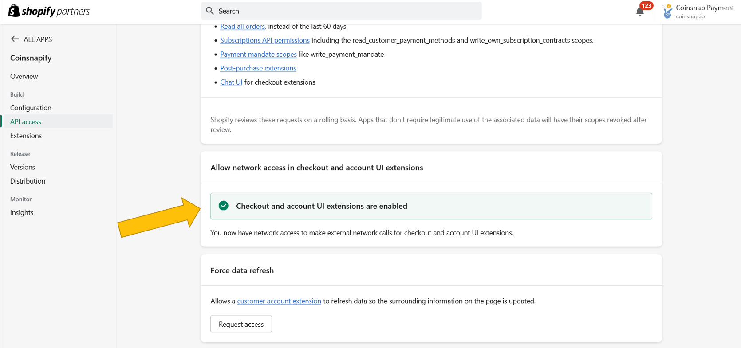This screenshot has width=741, height=348.
Task: Open the Chat UI link
Action: 231,82
